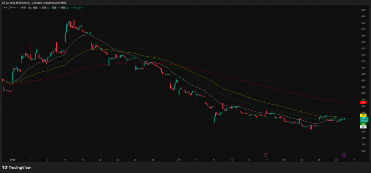Click the 2026 label on time axis

pos(13,159)
